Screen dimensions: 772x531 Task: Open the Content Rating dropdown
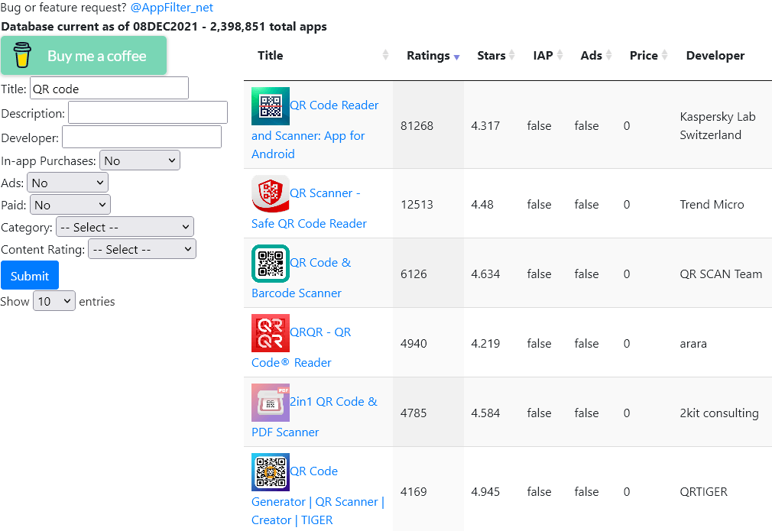141,249
